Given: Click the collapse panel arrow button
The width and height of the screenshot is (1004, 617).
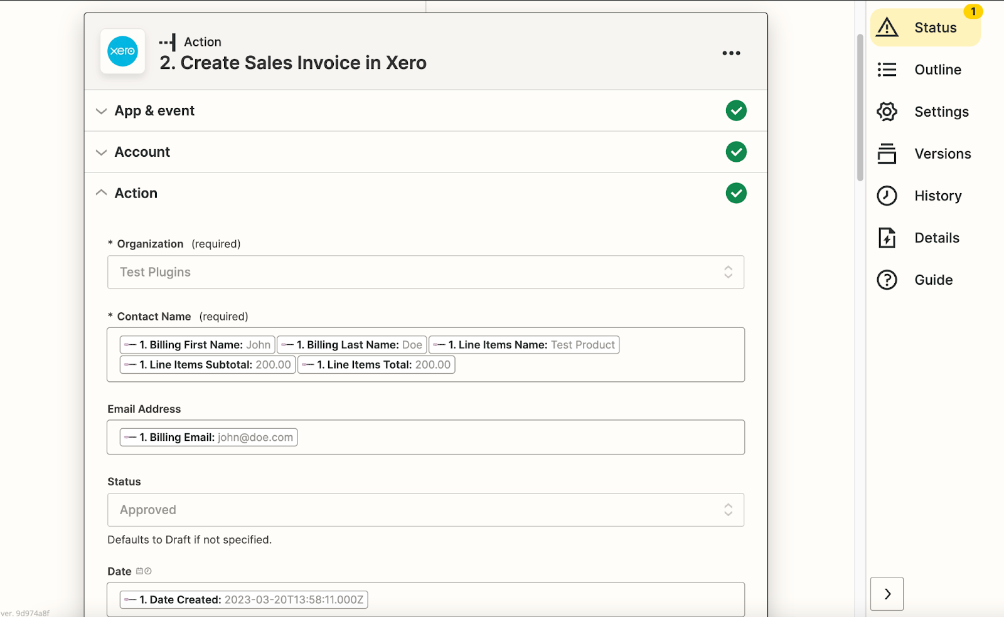Looking at the screenshot, I should pyautogui.click(x=887, y=593).
